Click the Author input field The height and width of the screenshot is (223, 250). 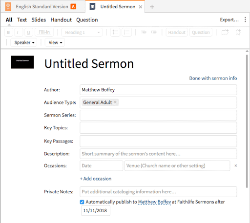(x=158, y=90)
